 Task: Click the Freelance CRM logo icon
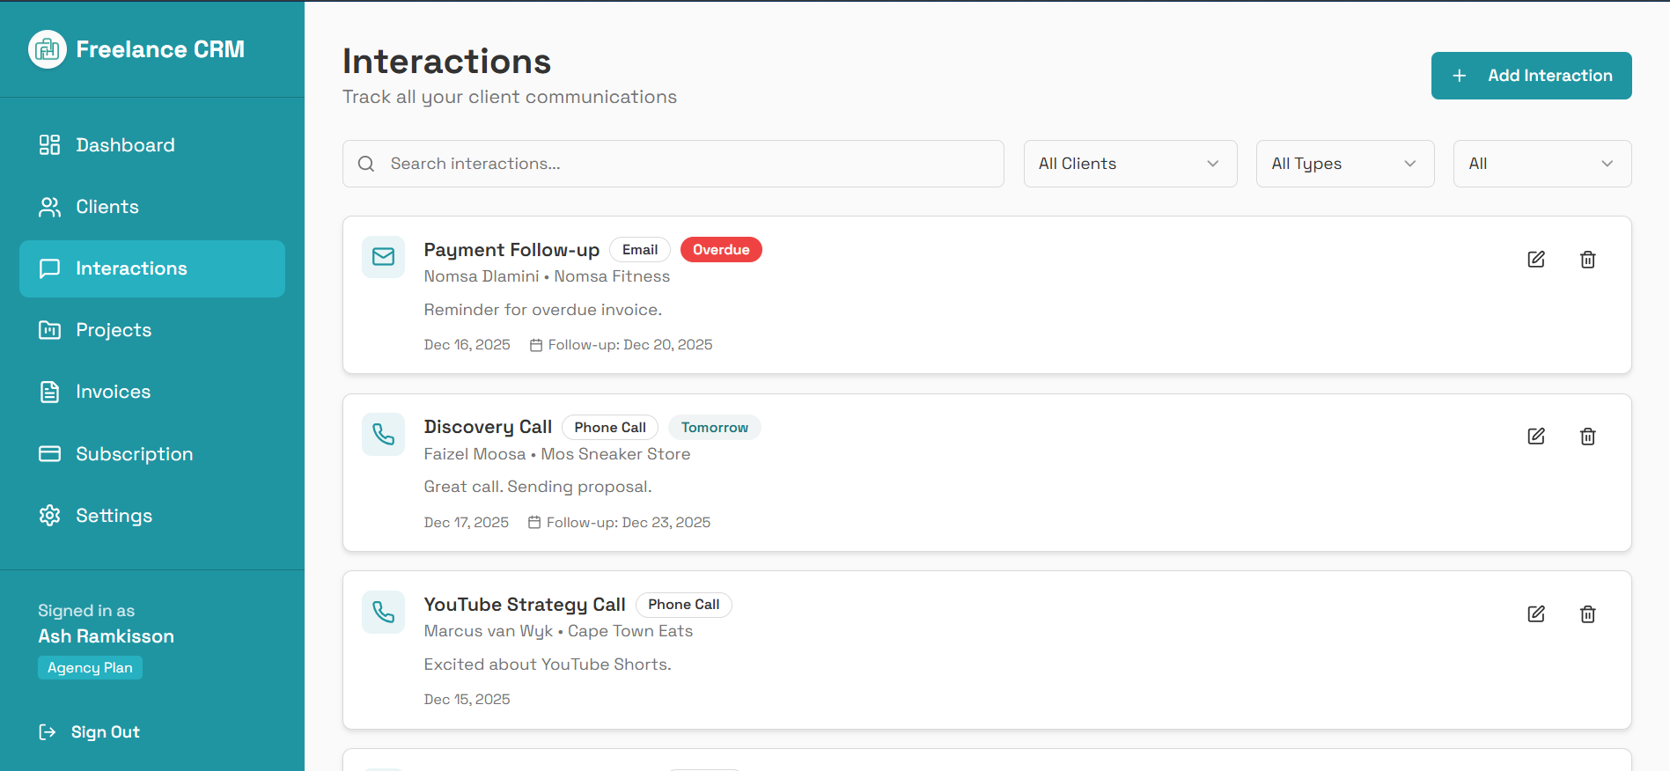(48, 49)
